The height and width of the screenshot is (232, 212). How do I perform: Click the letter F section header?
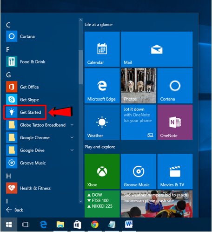[x=8, y=50]
